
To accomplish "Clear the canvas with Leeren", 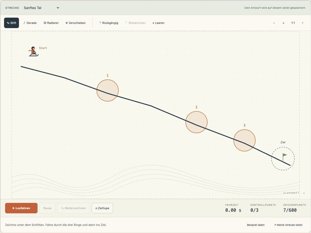I will click(158, 23).
